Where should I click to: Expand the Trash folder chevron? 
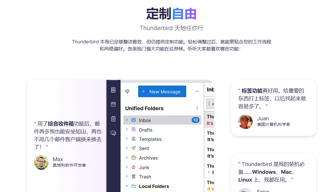[127, 176]
